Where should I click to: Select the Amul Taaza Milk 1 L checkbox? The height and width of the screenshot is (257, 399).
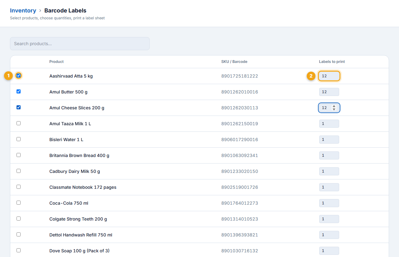click(x=18, y=123)
